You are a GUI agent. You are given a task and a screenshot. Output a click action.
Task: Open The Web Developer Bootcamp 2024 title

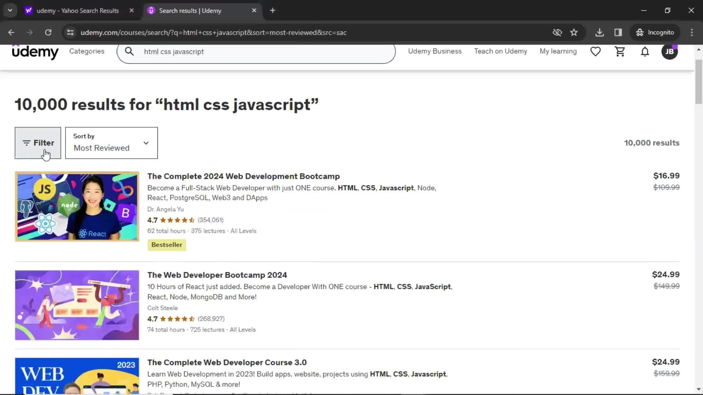pos(217,275)
